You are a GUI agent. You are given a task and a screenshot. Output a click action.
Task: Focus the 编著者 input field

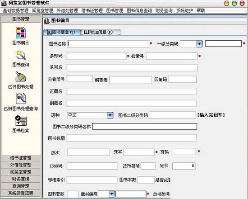130,80
